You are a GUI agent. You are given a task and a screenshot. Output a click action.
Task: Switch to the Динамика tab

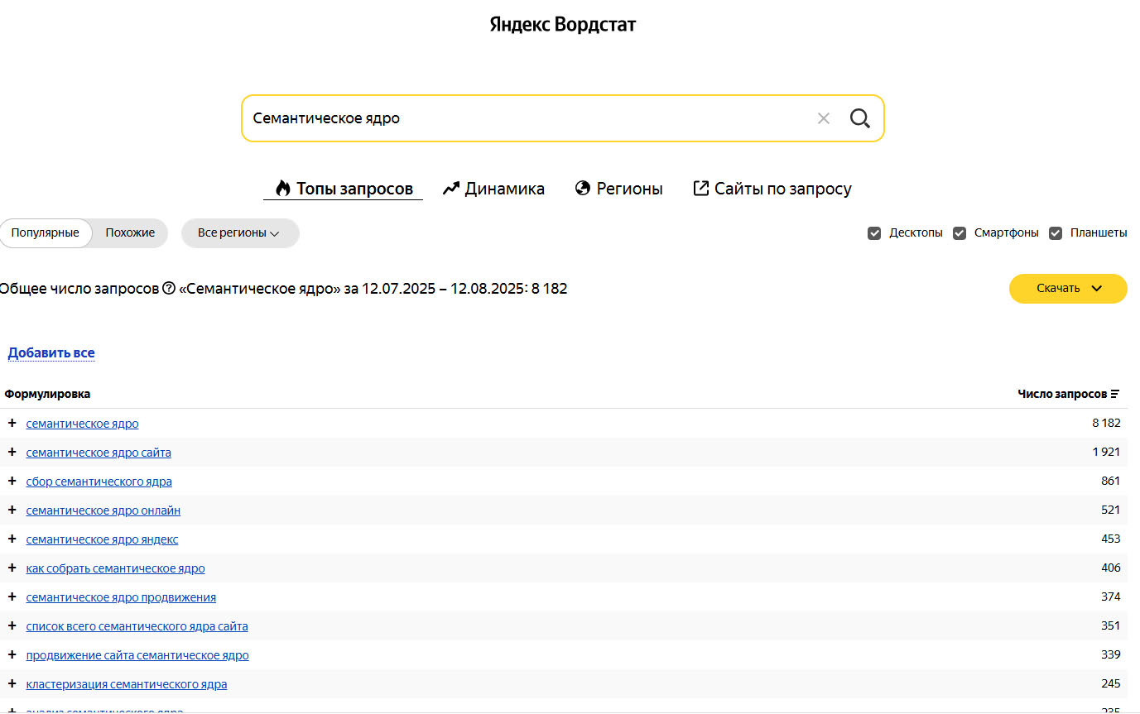[493, 189]
